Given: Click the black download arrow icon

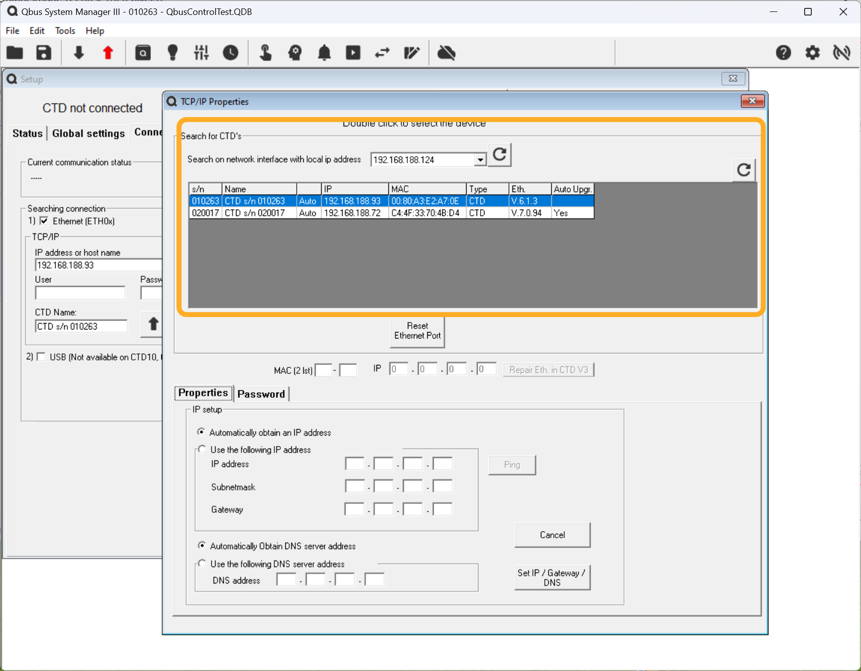Looking at the screenshot, I should tap(79, 52).
